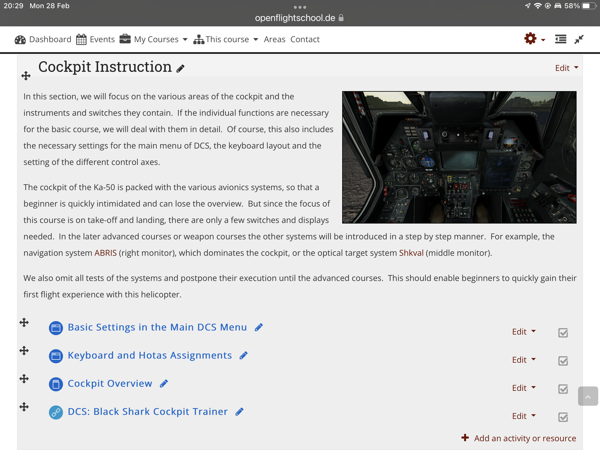This screenshot has height=450, width=600.
Task: Toggle completion checkbox for Cockpit Overview
Action: click(563, 389)
